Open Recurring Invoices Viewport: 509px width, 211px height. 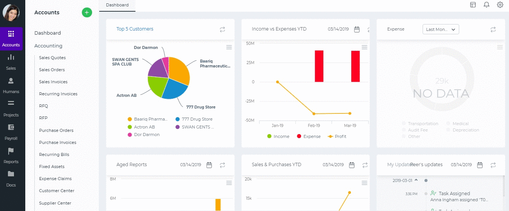pos(58,94)
